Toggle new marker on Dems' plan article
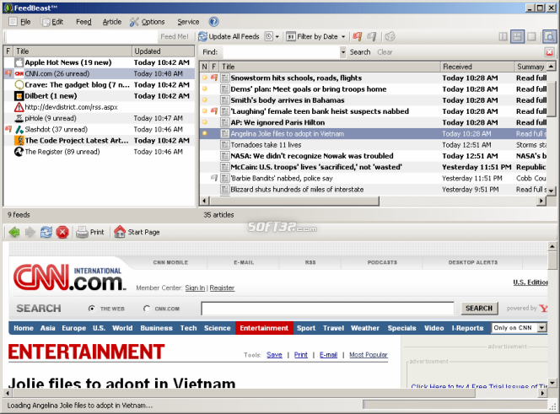Image resolution: width=560 pixels, height=414 pixels. coord(205,89)
